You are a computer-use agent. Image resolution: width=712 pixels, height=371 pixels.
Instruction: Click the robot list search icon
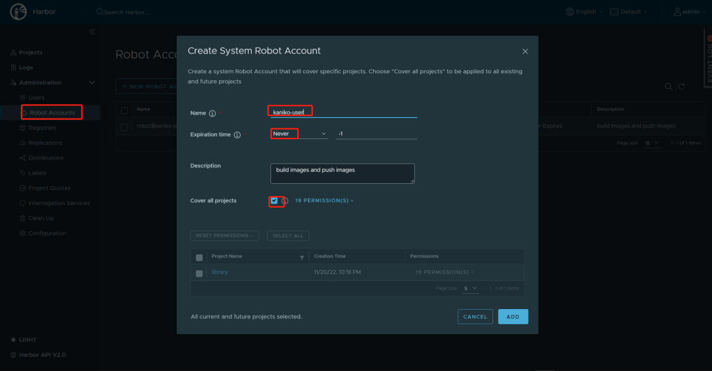click(x=668, y=86)
